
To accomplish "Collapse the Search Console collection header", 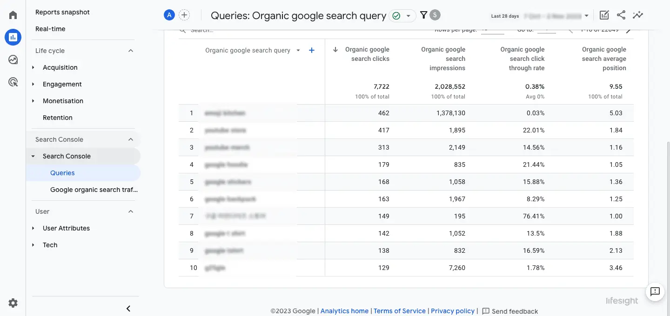I will coord(131,139).
